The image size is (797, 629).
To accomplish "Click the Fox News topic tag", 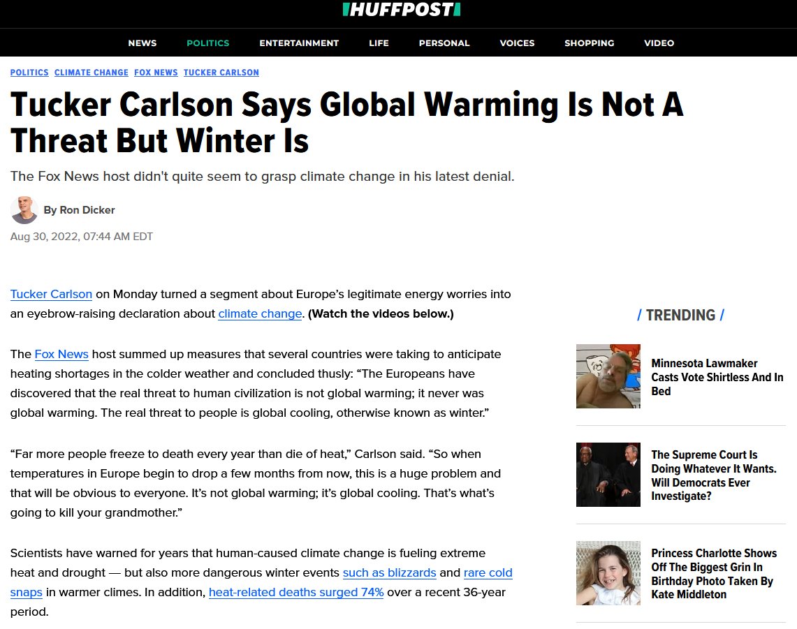I will (x=156, y=73).
